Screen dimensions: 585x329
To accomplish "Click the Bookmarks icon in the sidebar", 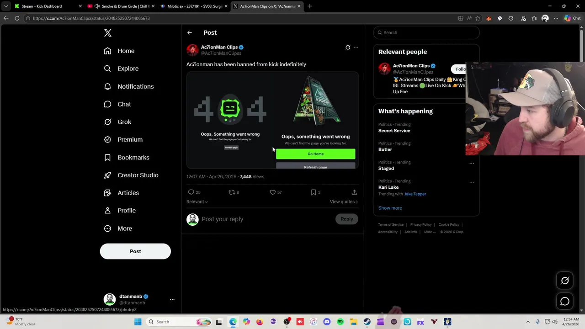I will 107,157.
